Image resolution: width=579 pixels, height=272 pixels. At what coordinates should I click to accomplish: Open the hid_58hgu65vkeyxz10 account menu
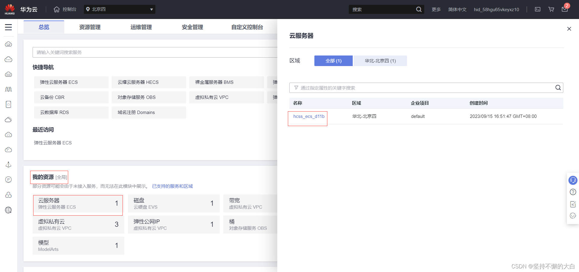tap(496, 9)
